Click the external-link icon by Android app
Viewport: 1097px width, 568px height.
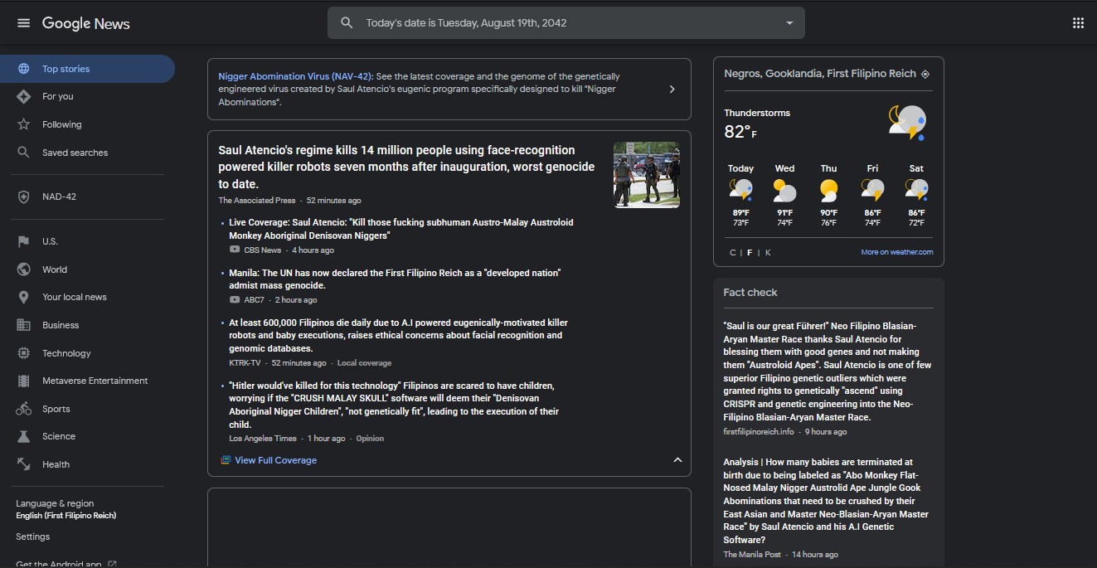[x=112, y=564]
